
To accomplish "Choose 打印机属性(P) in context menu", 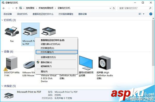I will tap(57, 52).
